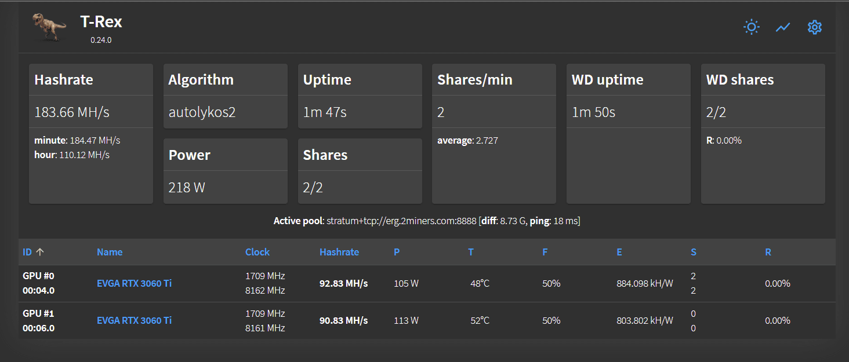The height and width of the screenshot is (362, 849).
Task: Click the Hashrate card heading
Action: [x=64, y=79]
